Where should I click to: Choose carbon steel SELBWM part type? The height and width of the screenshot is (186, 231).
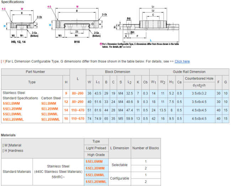[x=50, y=103]
